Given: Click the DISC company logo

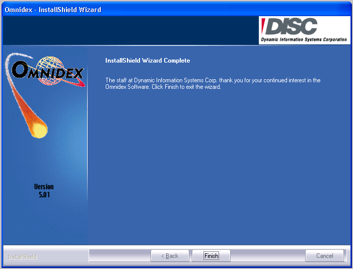Looking at the screenshot, I should (x=298, y=26).
